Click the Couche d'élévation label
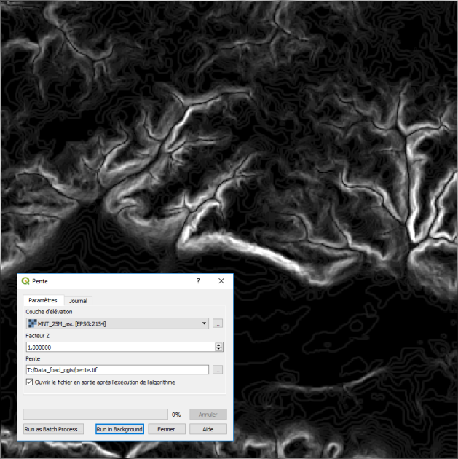458x459 pixels. (49, 312)
